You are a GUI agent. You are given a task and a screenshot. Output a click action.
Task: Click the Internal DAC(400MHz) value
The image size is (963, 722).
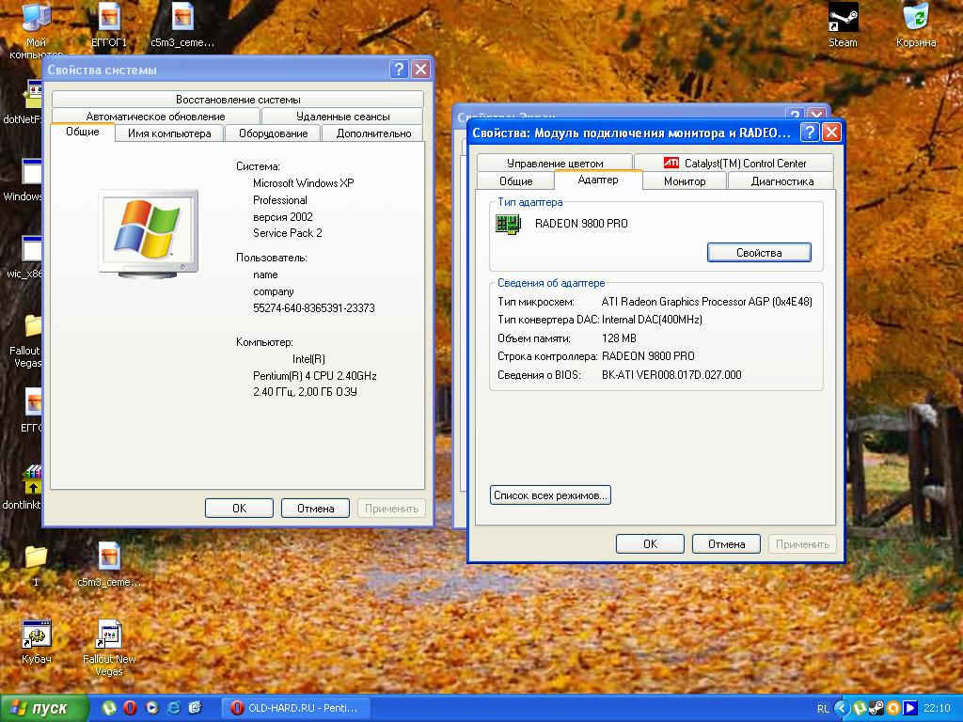[x=652, y=320]
